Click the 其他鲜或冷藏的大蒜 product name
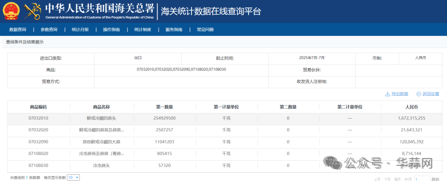Viewport: 447px width, 181px height. pos(101,142)
